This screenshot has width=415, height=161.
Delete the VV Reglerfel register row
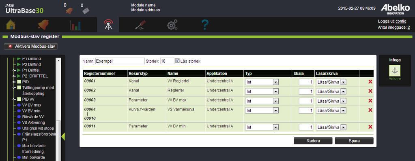pyautogui.click(x=370, y=82)
